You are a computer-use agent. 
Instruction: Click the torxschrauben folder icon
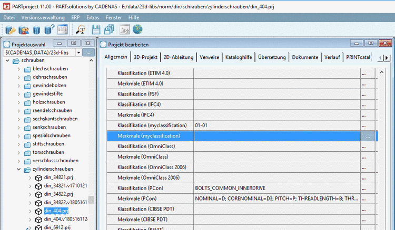coord(27,153)
